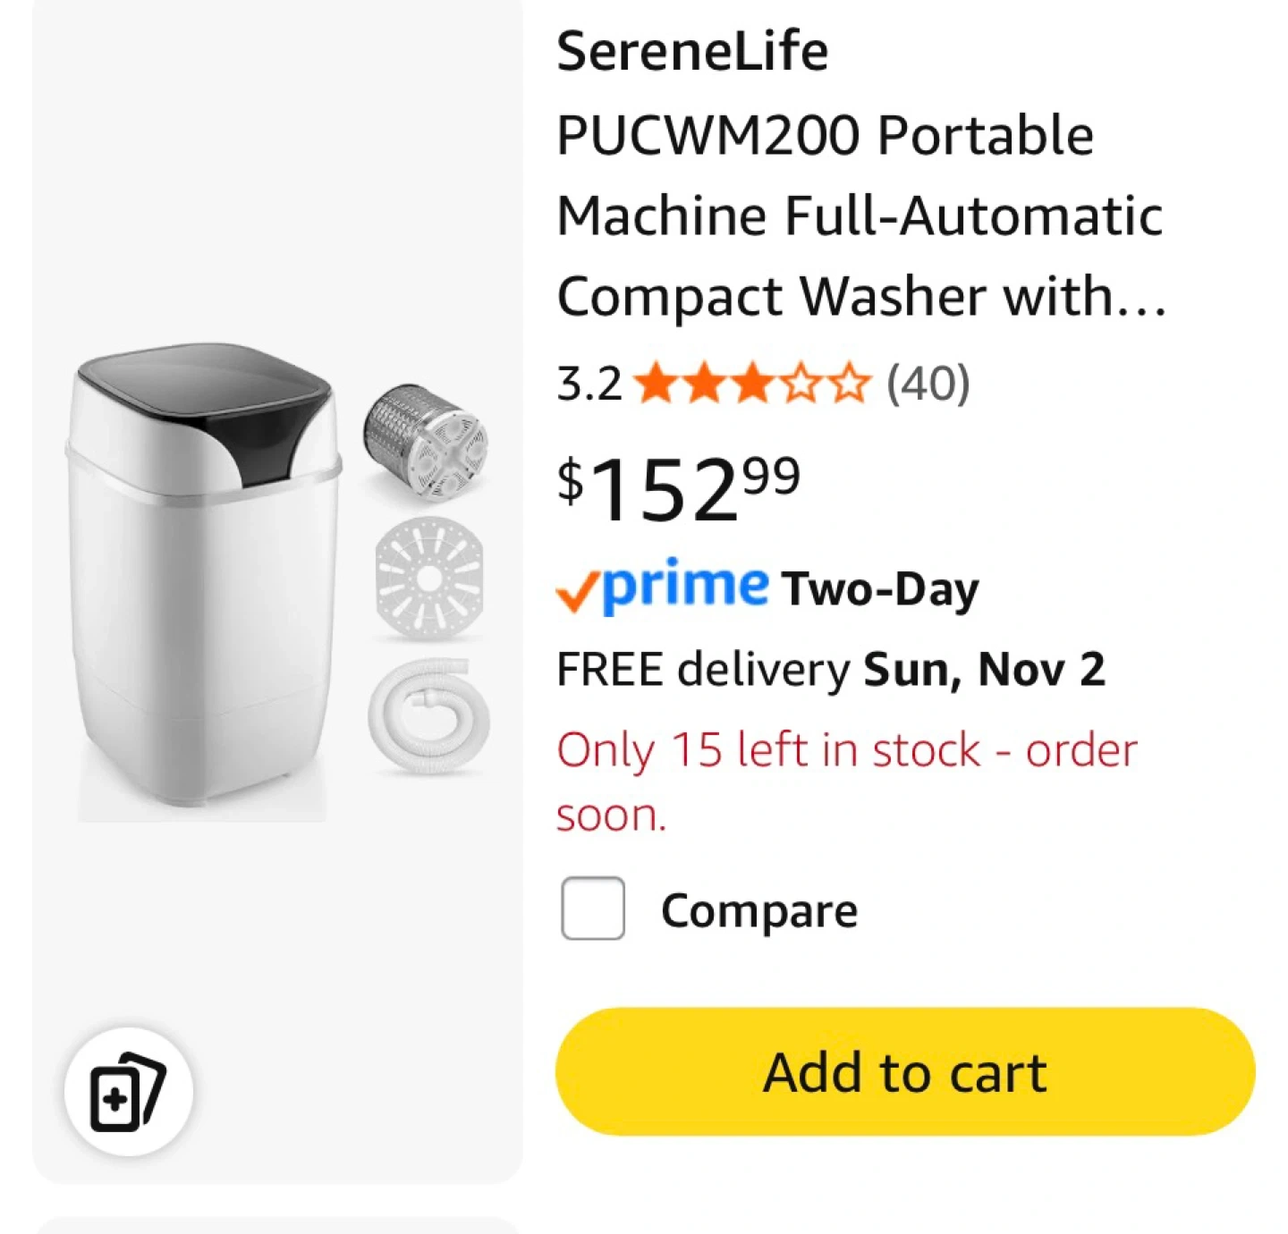Click the $152.99 price
The height and width of the screenshot is (1234, 1288).
[x=678, y=488]
